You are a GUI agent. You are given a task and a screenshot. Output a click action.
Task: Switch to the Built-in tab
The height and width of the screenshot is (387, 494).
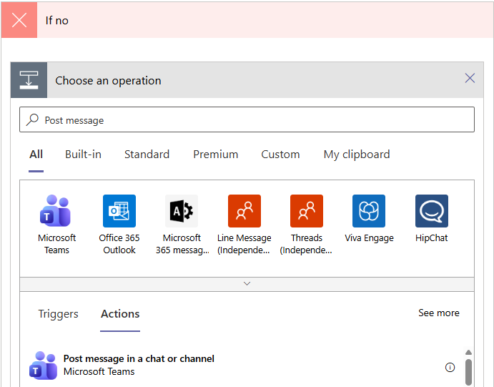pyautogui.click(x=83, y=155)
